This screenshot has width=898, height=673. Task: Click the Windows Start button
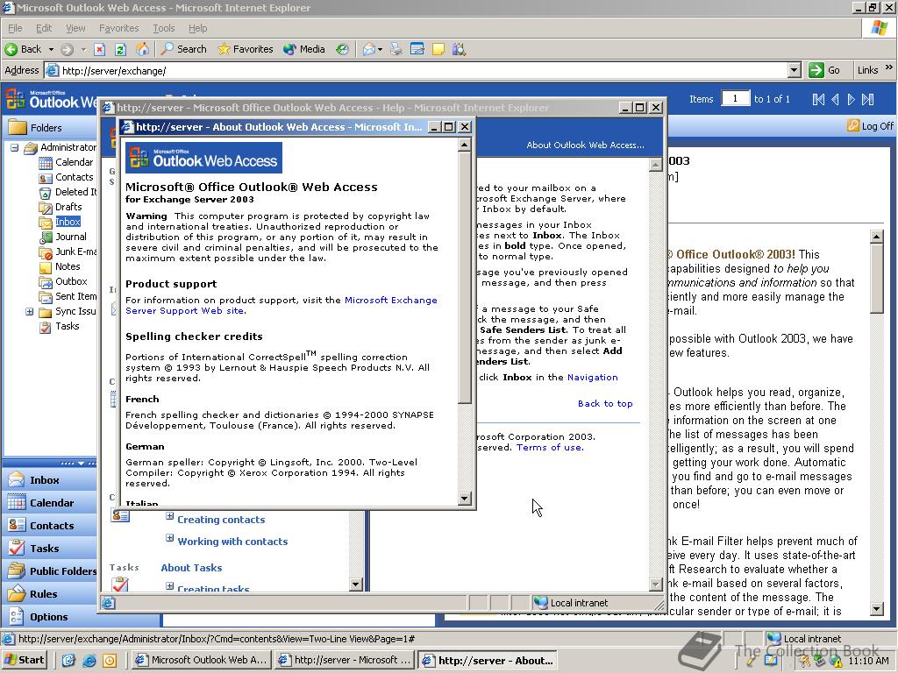(24, 660)
